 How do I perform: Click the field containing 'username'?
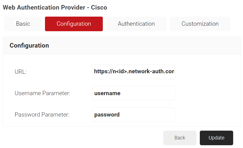tap(134, 93)
